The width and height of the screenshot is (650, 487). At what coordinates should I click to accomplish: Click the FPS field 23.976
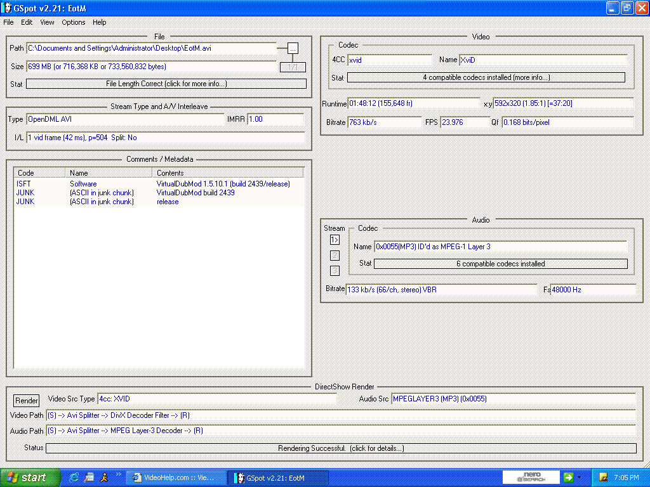click(465, 122)
